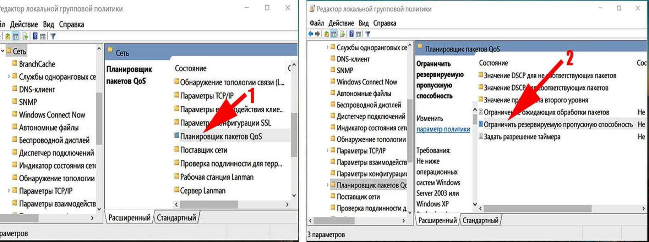Screen dimensions: 649x242
Task: Open the Действие menu in left window
Action: [24, 24]
